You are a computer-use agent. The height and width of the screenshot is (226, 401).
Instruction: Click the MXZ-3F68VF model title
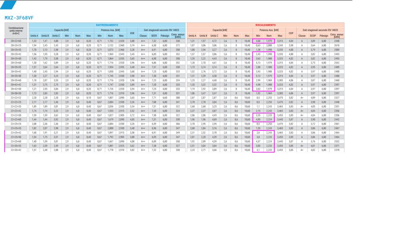tap(18, 18)
